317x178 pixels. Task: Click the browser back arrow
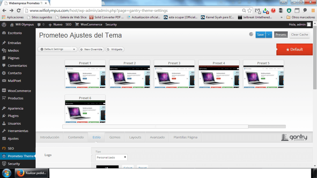pos(4,10)
